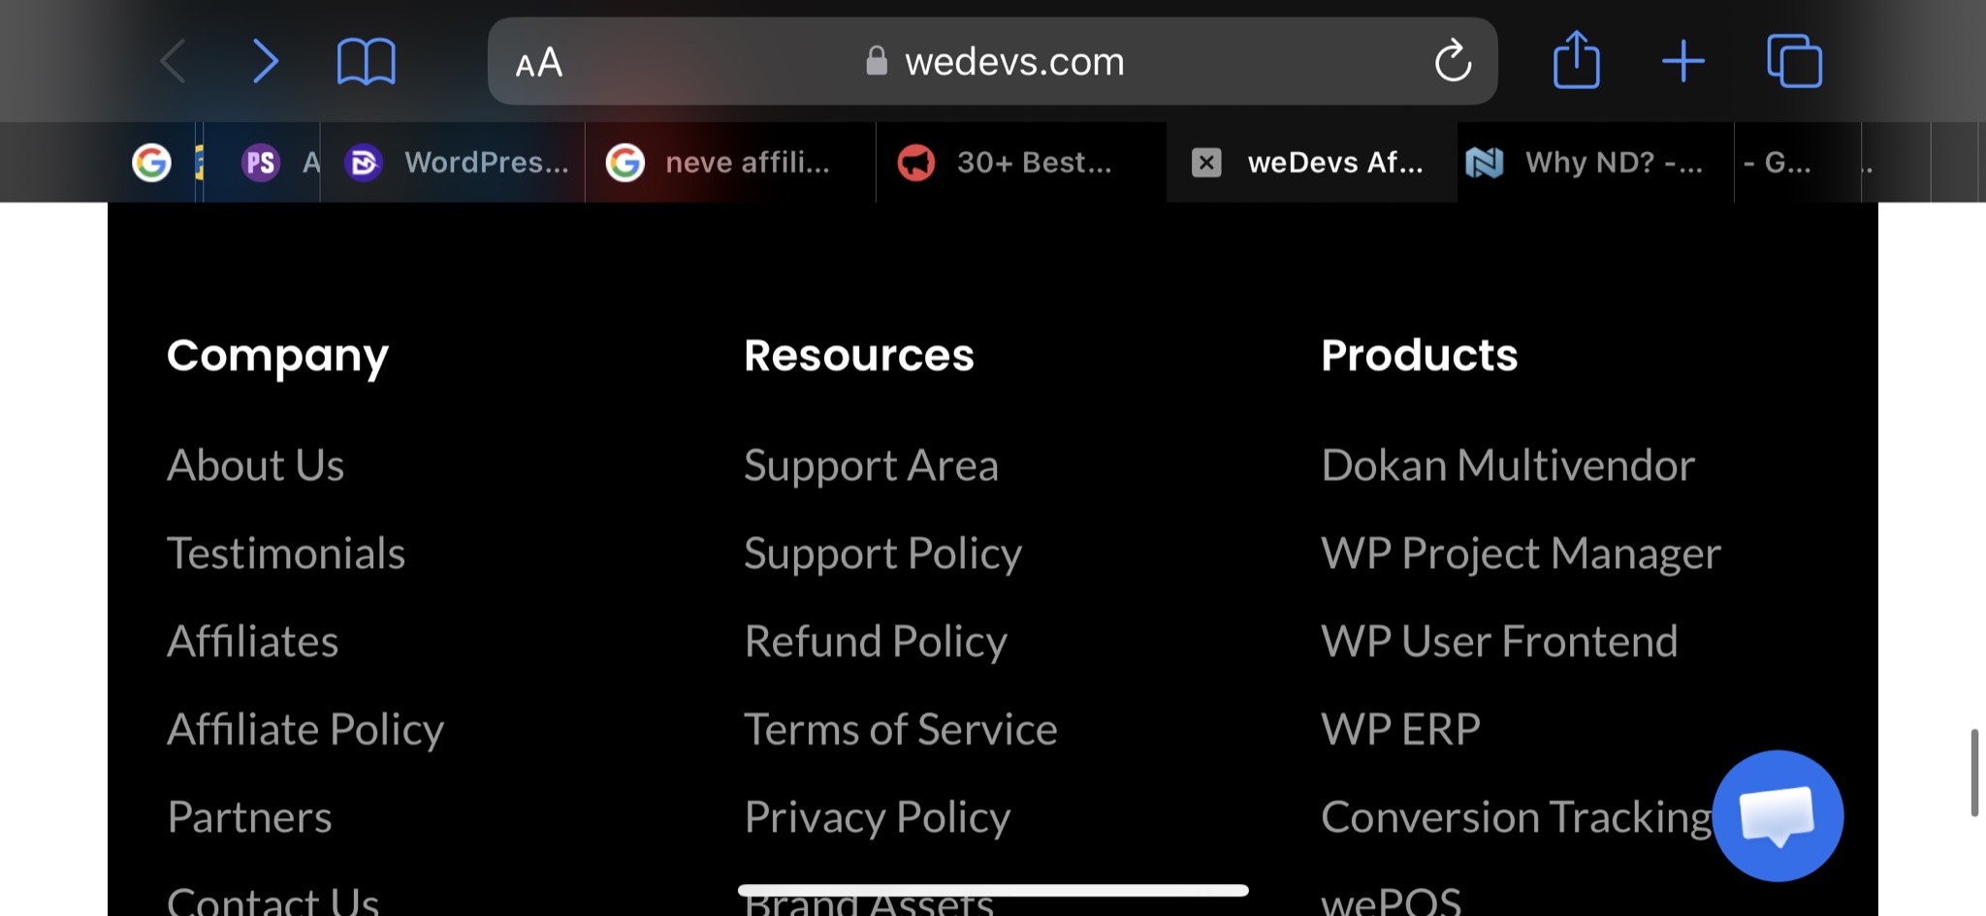Image resolution: width=1986 pixels, height=916 pixels.
Task: Show the tab overview icon
Action: coord(1794,62)
